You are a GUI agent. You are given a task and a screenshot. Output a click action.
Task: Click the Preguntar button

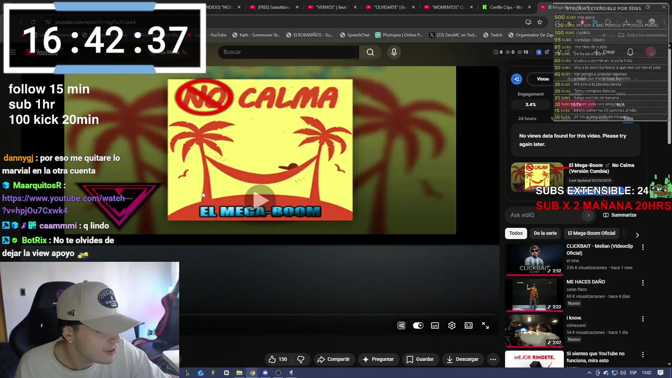pos(378,359)
